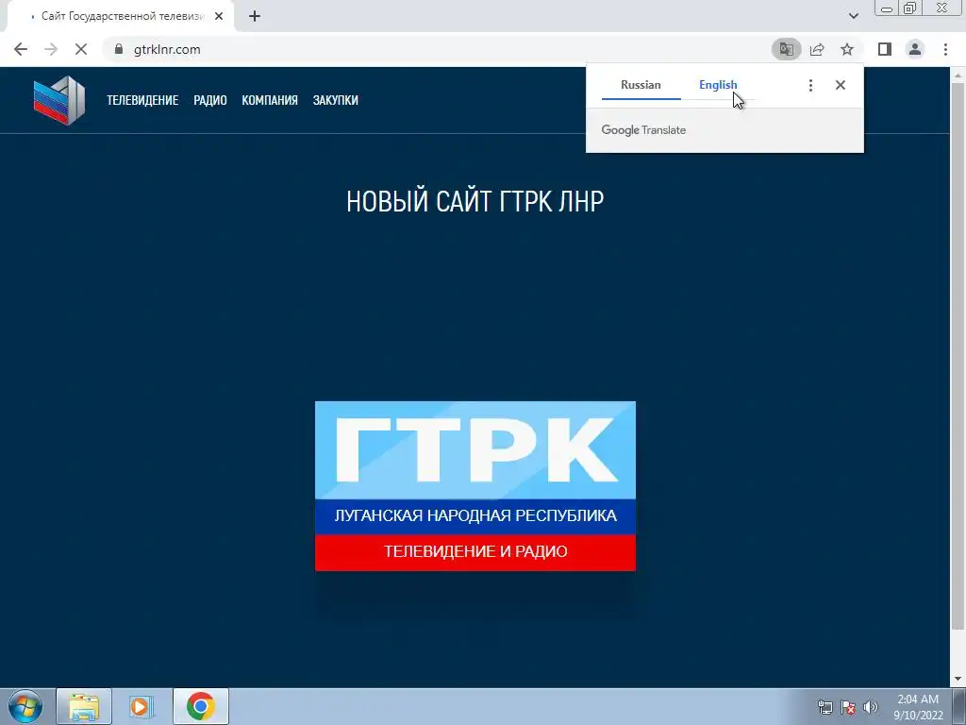The image size is (966, 725).
Task: Bookmark this page with the star icon
Action: point(847,49)
